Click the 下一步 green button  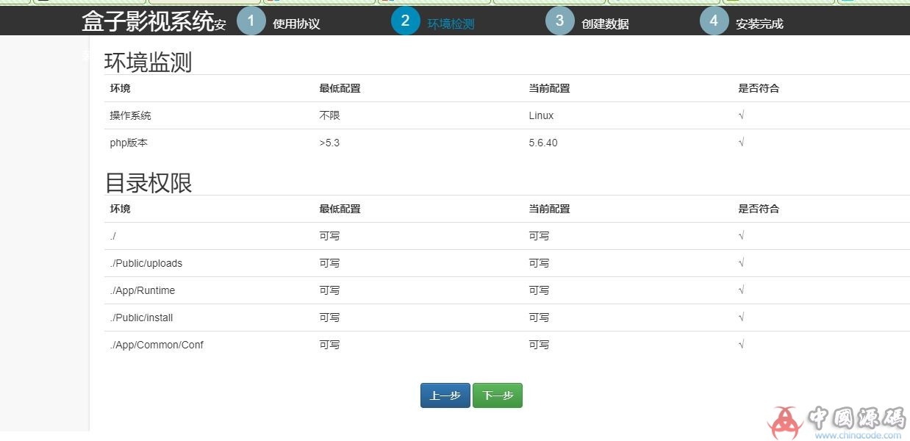(x=498, y=395)
